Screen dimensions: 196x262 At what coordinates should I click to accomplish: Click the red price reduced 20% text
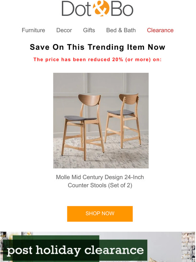(x=98, y=60)
